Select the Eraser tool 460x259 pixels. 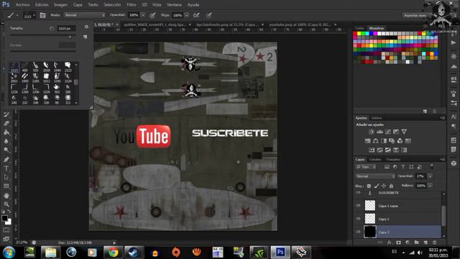coord(6,124)
